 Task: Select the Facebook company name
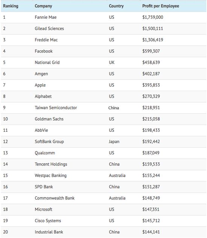(x=44, y=51)
